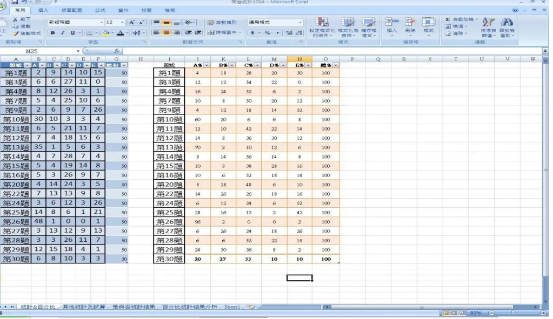553x319 pixels.
Task: Click the Shrink Font icon
Action: point(141,22)
